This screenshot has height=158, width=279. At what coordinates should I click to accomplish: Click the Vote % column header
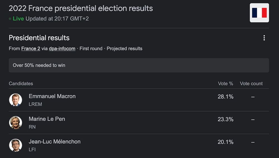coord(225,84)
